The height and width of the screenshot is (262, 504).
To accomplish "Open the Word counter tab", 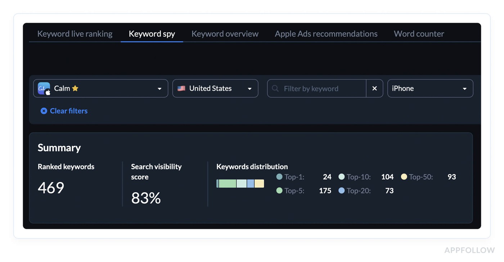I will [419, 34].
